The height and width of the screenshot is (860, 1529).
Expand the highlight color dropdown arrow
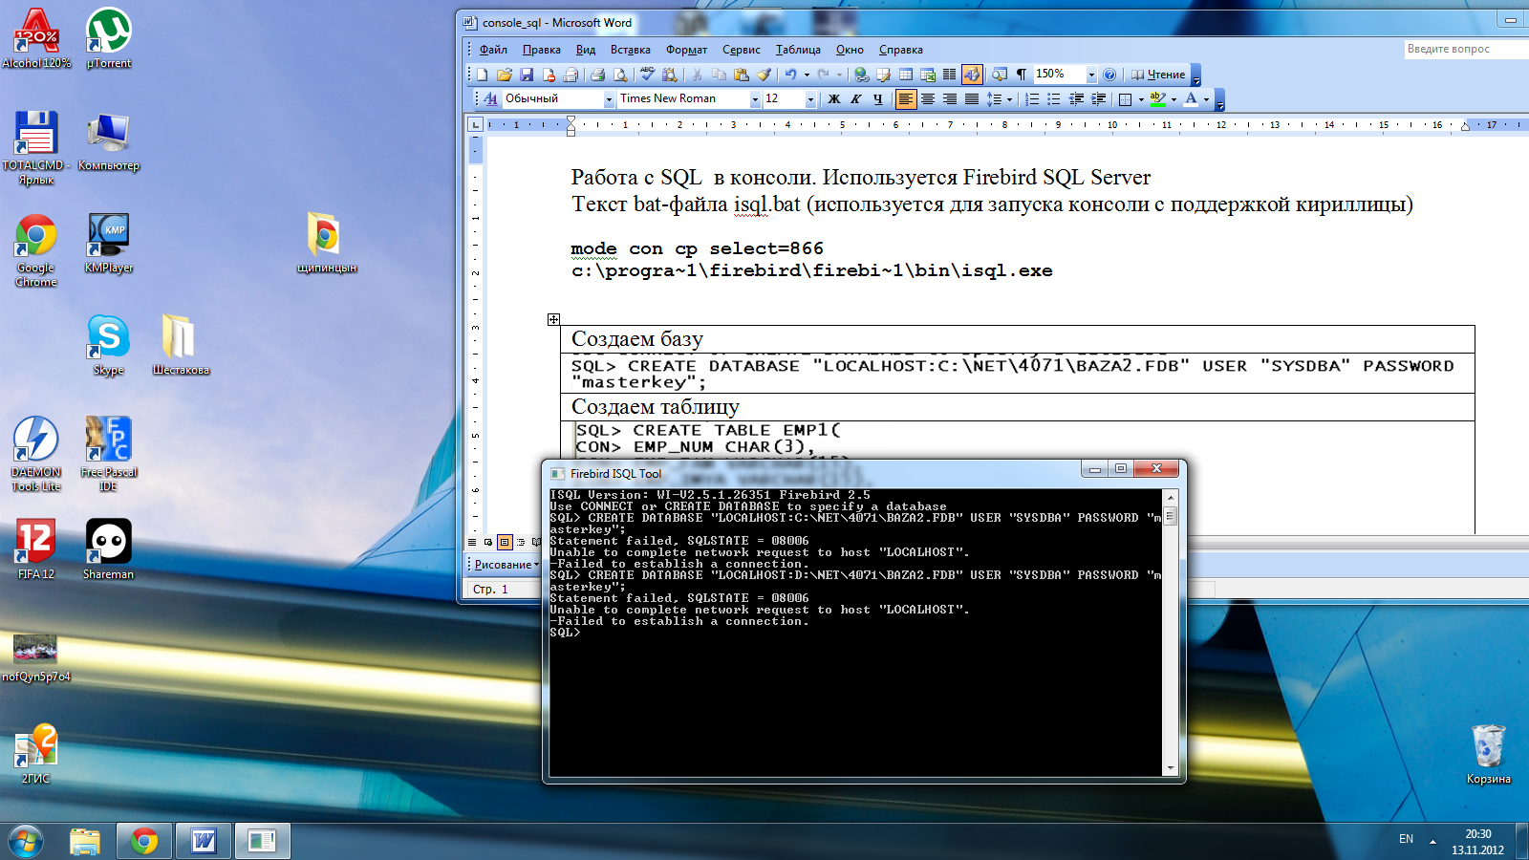(1174, 98)
